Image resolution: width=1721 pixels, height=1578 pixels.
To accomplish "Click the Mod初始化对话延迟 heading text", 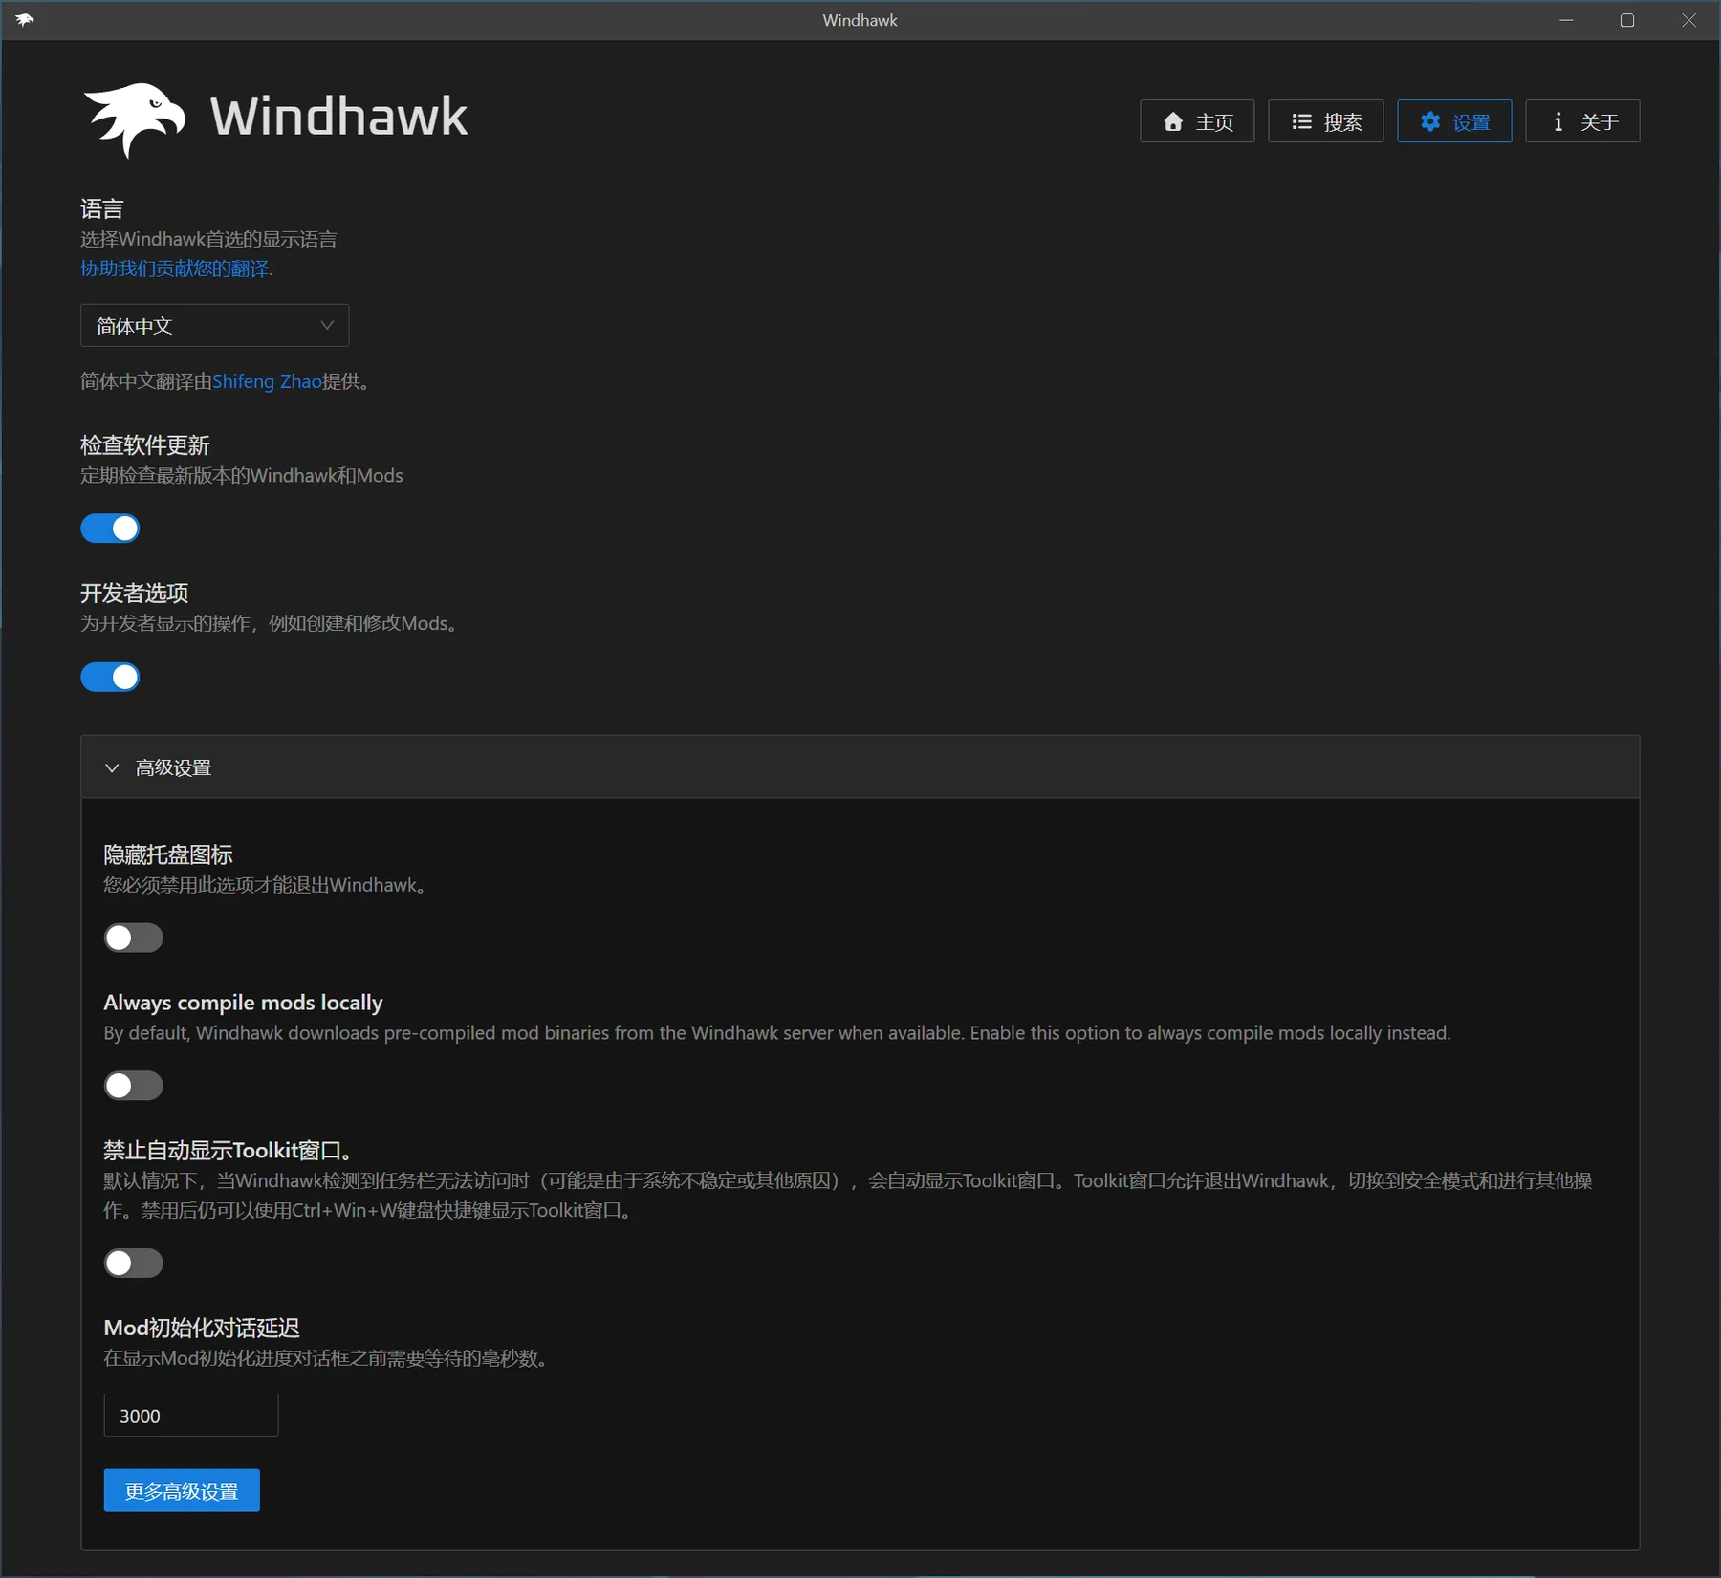I will [x=202, y=1328].
